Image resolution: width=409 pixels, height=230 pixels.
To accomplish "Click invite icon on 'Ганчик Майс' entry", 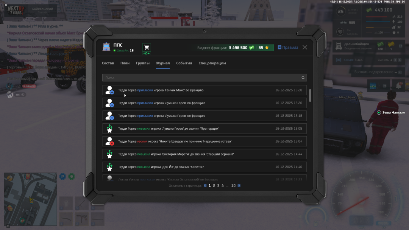I will [109, 90].
